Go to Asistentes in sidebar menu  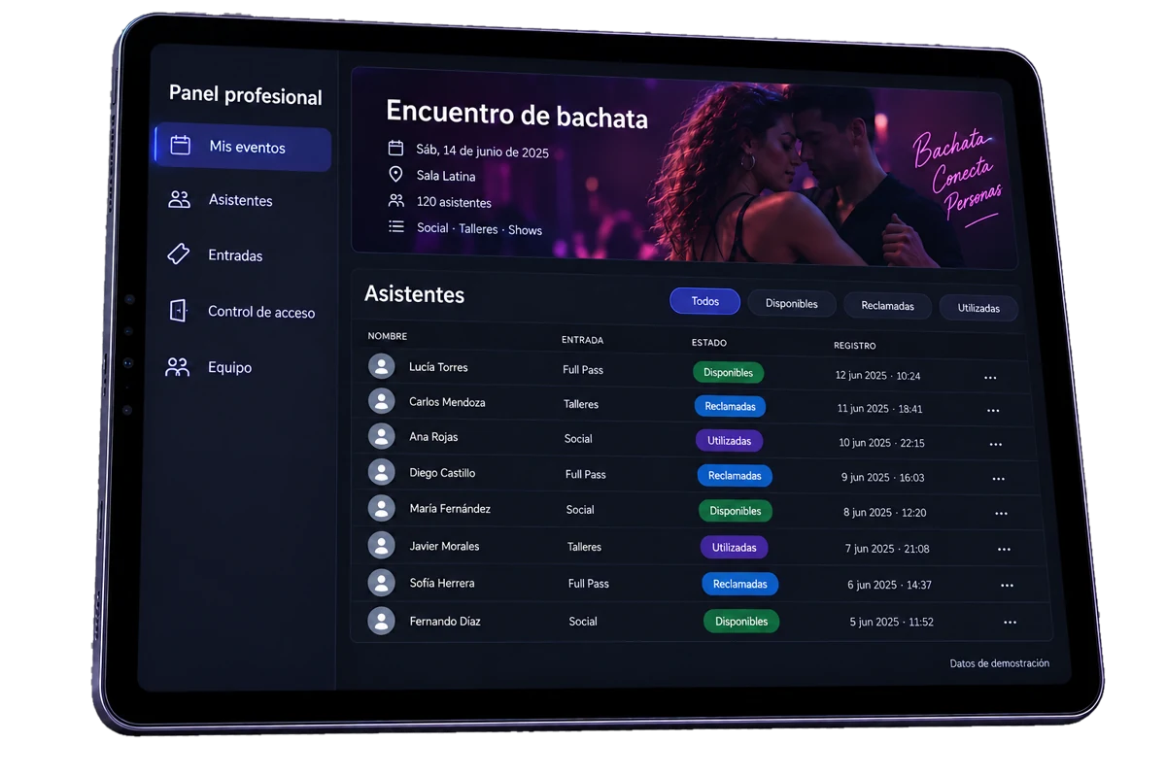point(241,200)
